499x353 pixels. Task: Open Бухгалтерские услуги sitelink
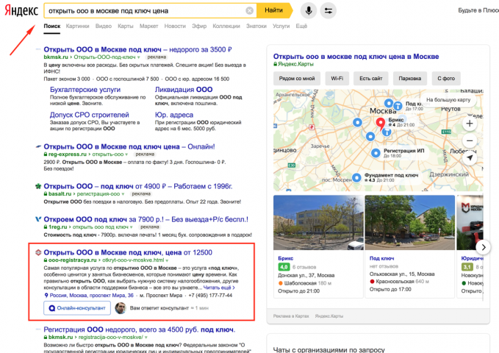[x=85, y=90]
